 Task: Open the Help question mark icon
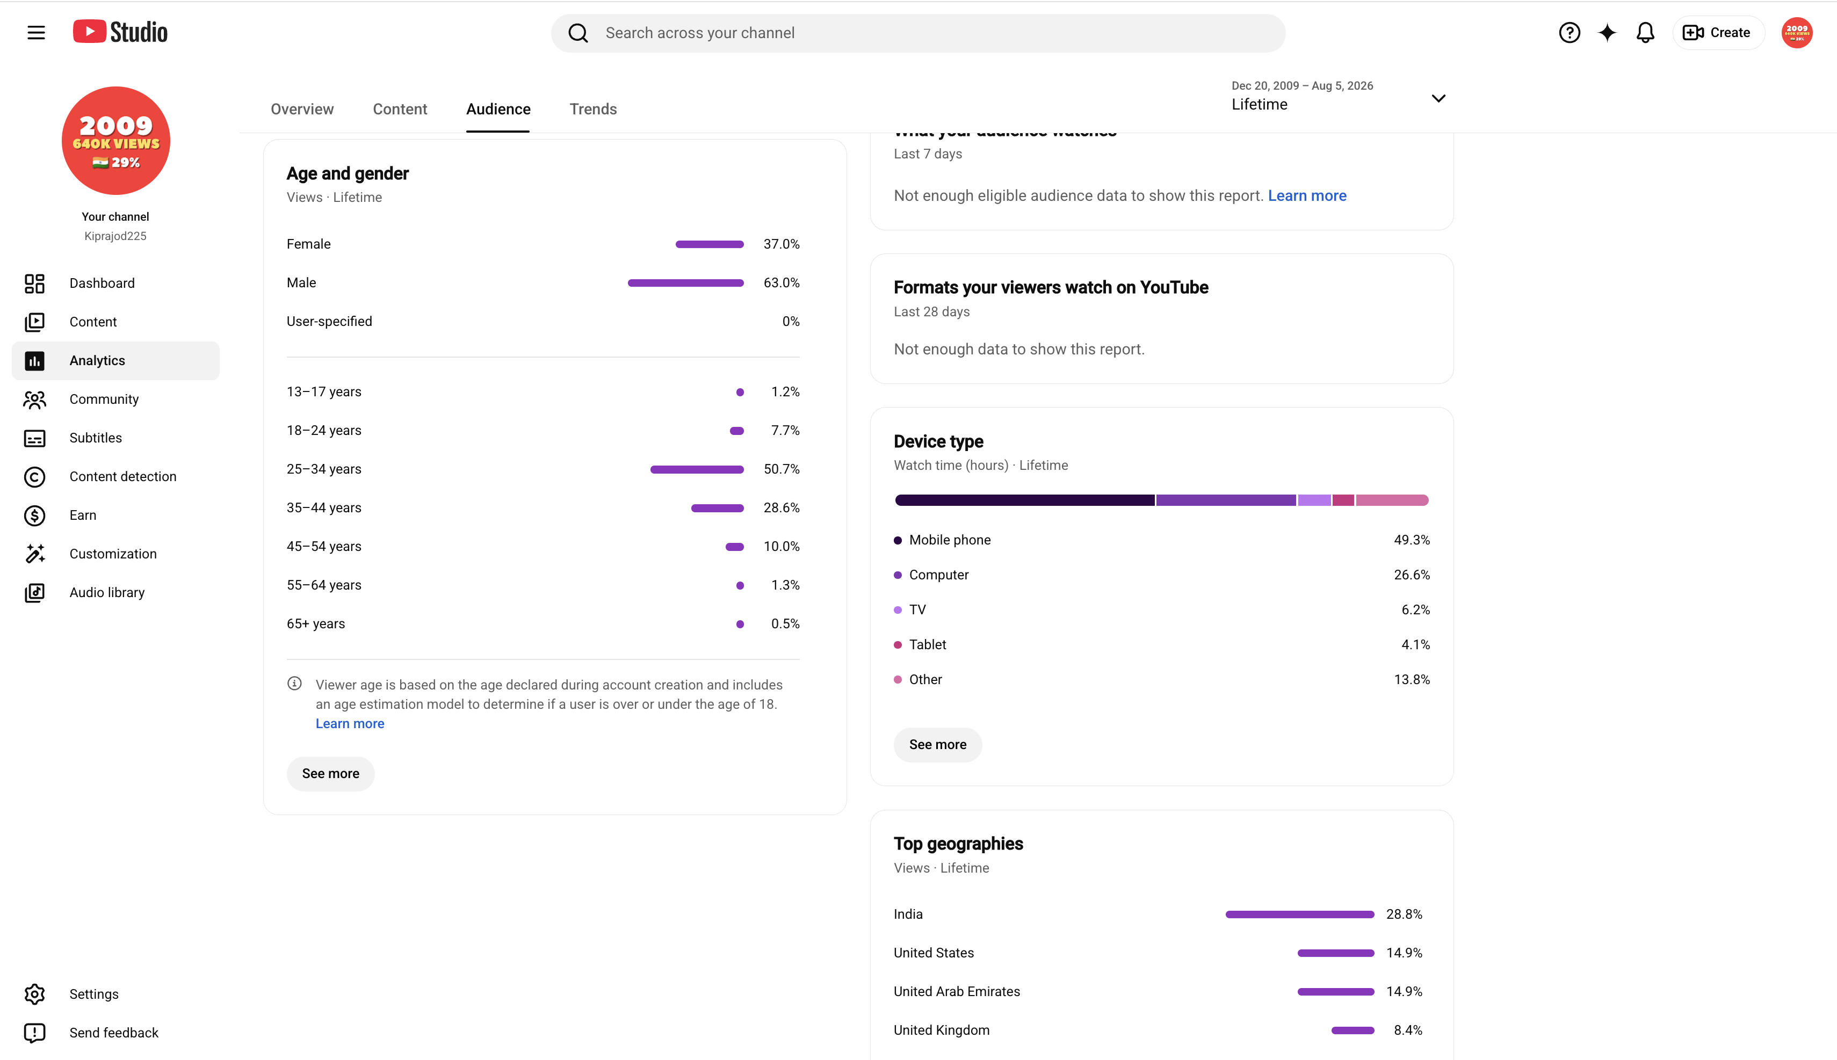pyautogui.click(x=1569, y=33)
